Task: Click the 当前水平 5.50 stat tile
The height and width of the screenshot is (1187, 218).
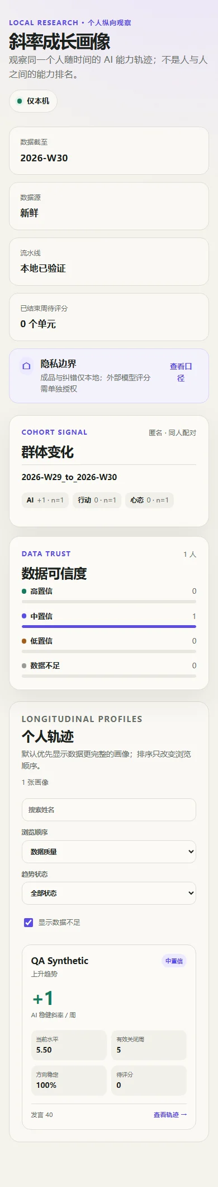Action: coord(69,1045)
